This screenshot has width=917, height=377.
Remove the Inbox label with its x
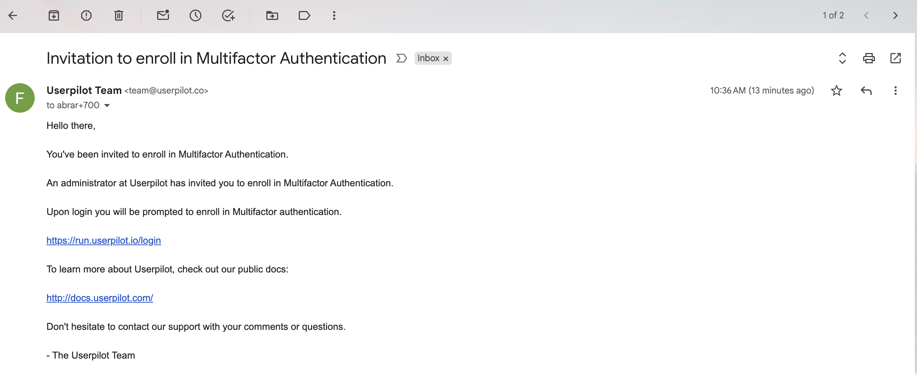[446, 59]
